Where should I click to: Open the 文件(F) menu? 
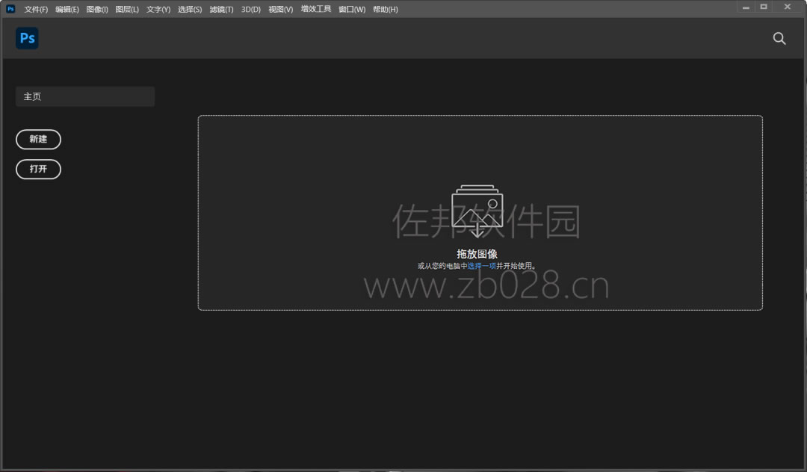point(36,9)
